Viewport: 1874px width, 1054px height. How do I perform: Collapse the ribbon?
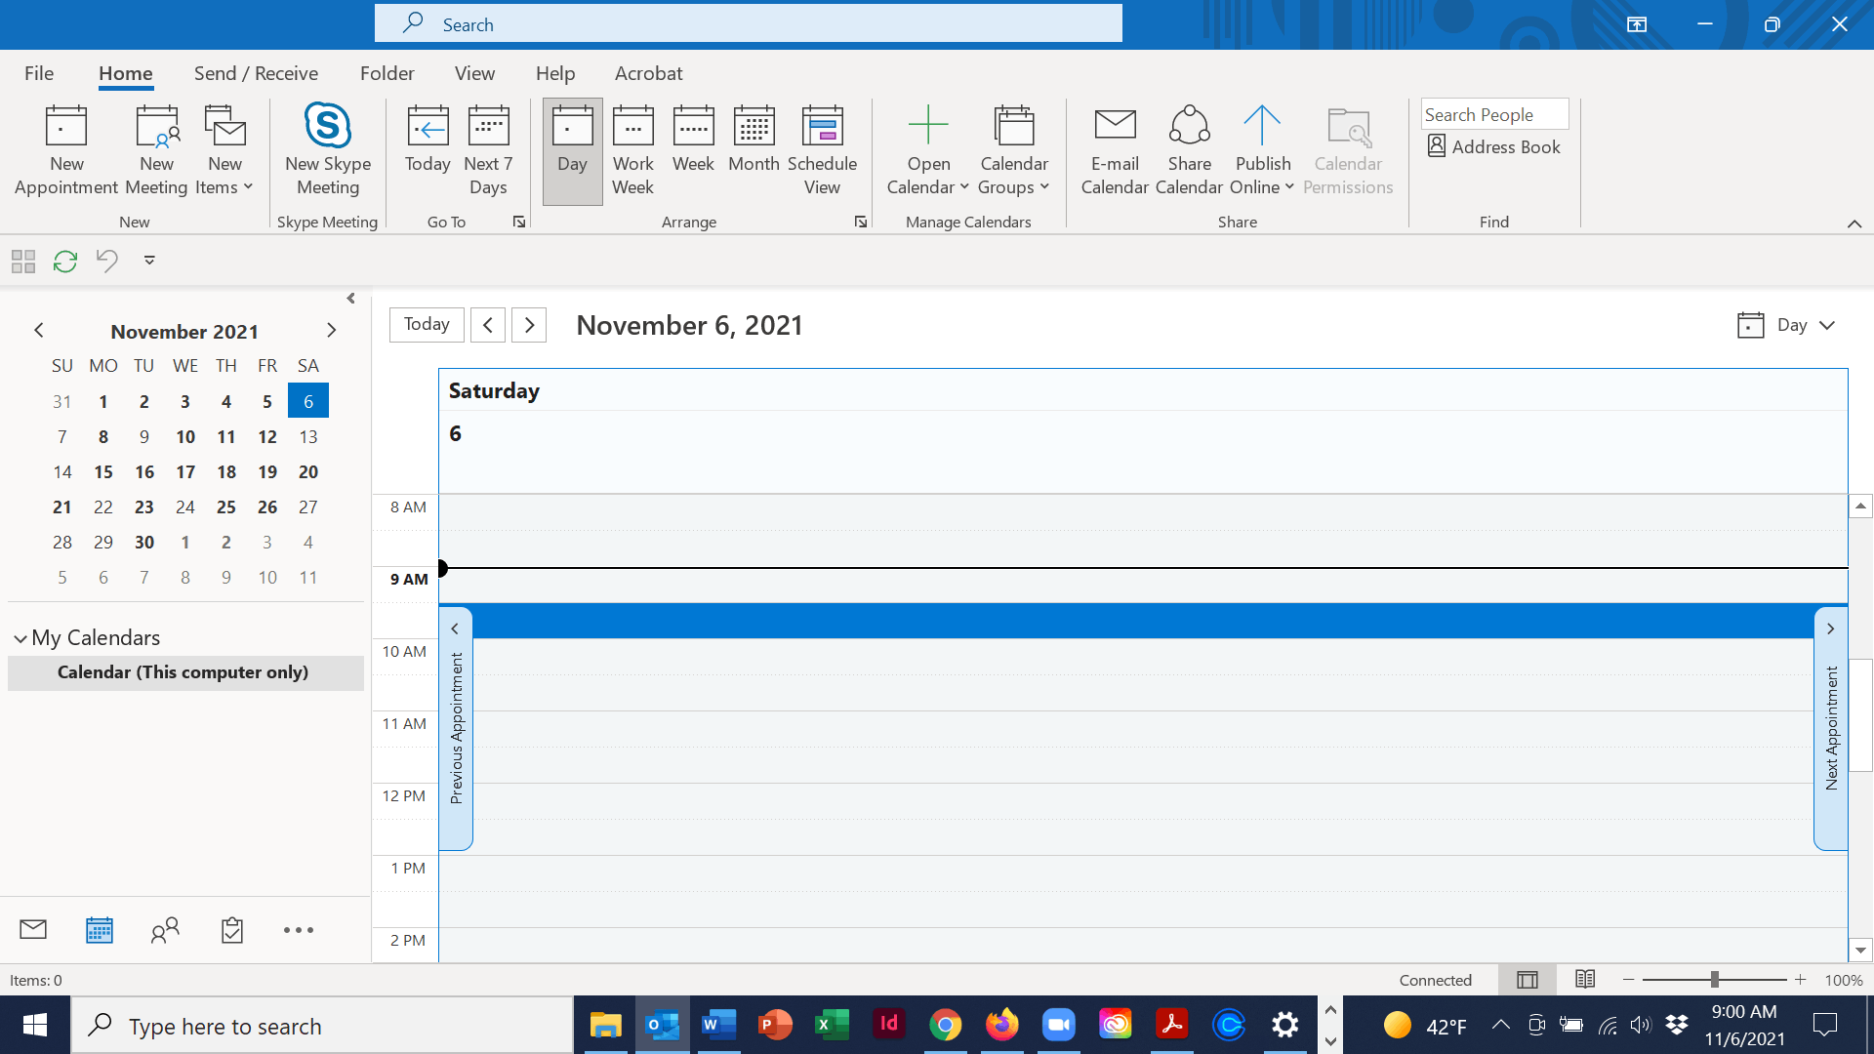pyautogui.click(x=1854, y=223)
